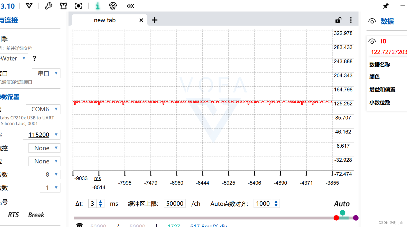Click the pin icon at the top right
Image resolution: width=407 pixels, height=227 pixels.
tap(386, 6)
